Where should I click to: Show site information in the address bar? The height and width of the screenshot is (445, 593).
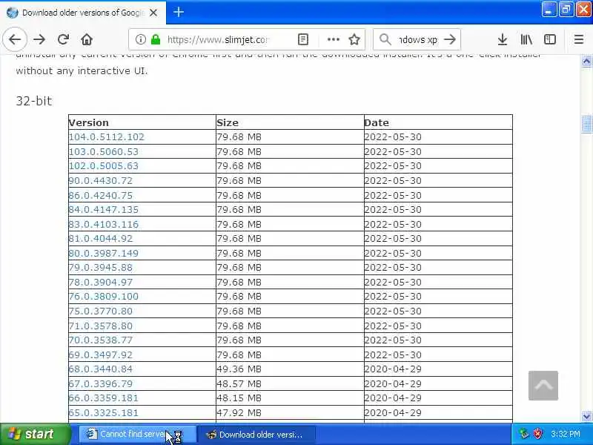[140, 39]
